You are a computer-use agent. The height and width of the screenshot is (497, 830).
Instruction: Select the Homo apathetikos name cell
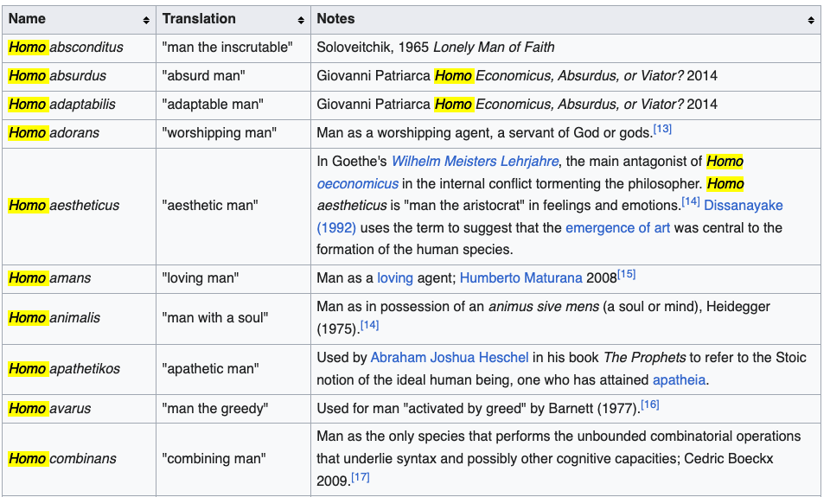coord(79,369)
